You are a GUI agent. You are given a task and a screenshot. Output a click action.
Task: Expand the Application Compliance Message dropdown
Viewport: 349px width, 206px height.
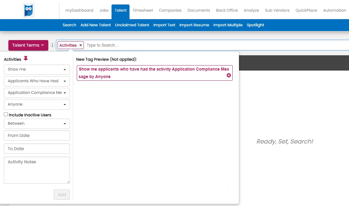pos(37,93)
